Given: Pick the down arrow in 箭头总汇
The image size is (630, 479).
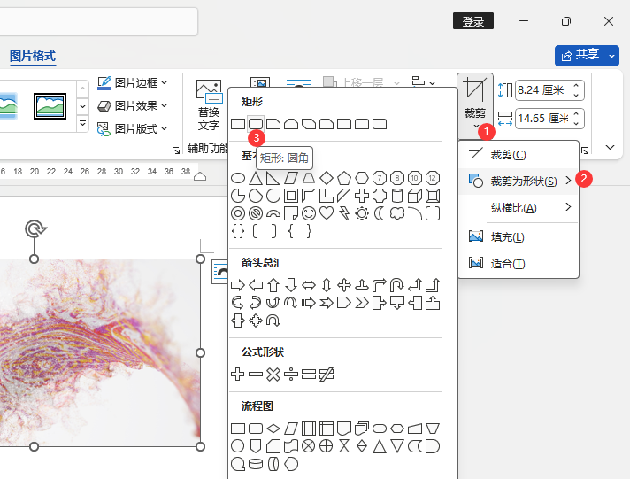Looking at the screenshot, I should click(x=291, y=286).
